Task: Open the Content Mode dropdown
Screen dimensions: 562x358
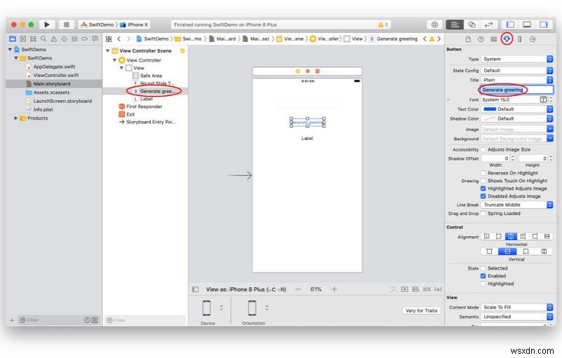Action: 517,308
